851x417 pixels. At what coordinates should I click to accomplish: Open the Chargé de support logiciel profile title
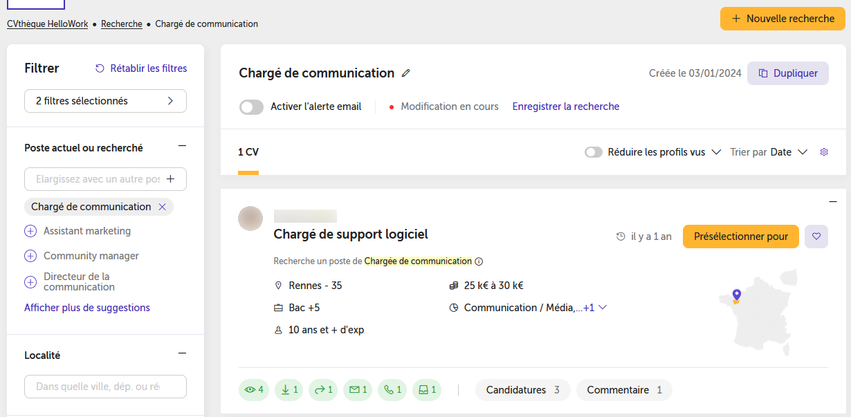[x=351, y=234]
